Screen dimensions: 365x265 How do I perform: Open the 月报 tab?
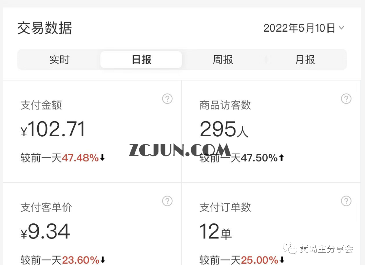[305, 60]
